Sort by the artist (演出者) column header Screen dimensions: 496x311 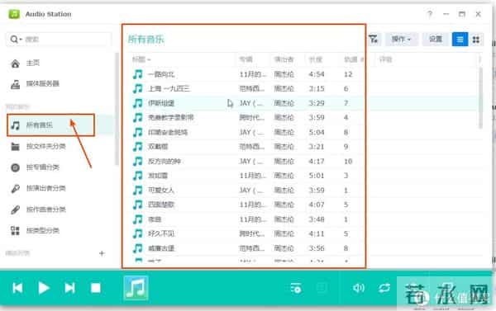click(284, 59)
